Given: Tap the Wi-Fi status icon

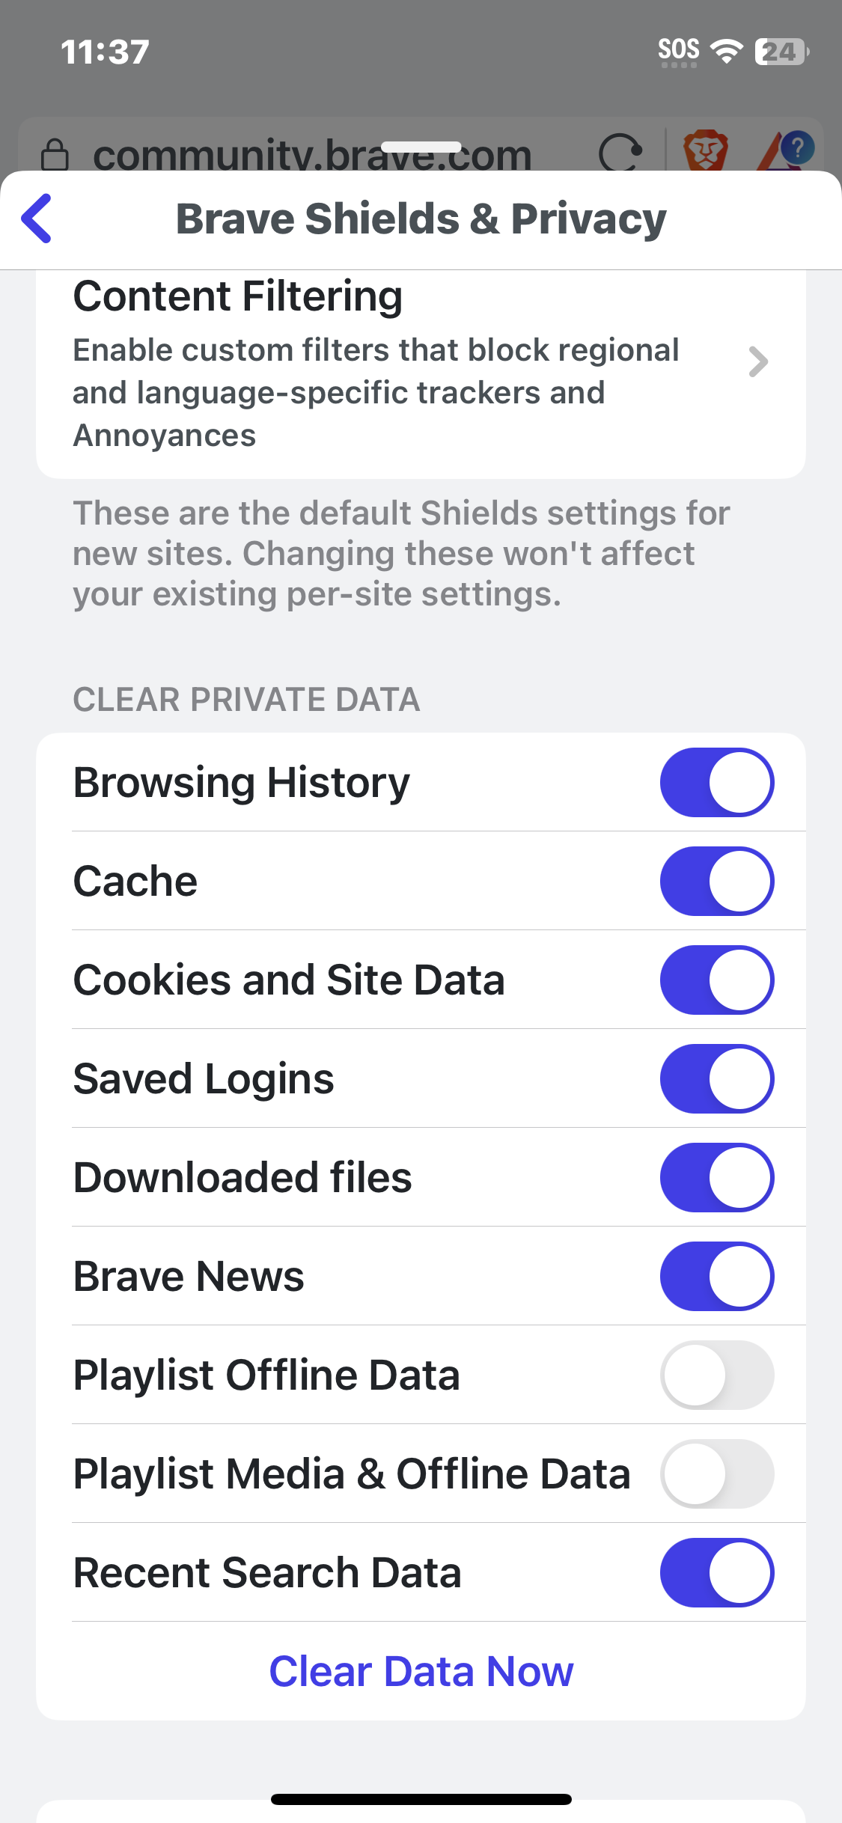Looking at the screenshot, I should coord(725,51).
